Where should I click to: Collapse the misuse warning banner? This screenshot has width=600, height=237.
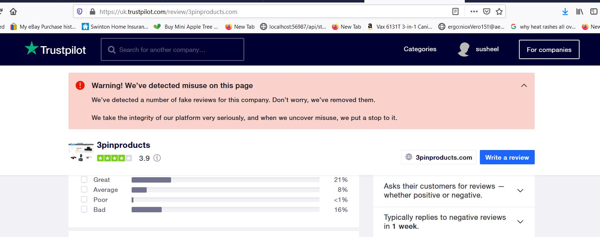524,86
